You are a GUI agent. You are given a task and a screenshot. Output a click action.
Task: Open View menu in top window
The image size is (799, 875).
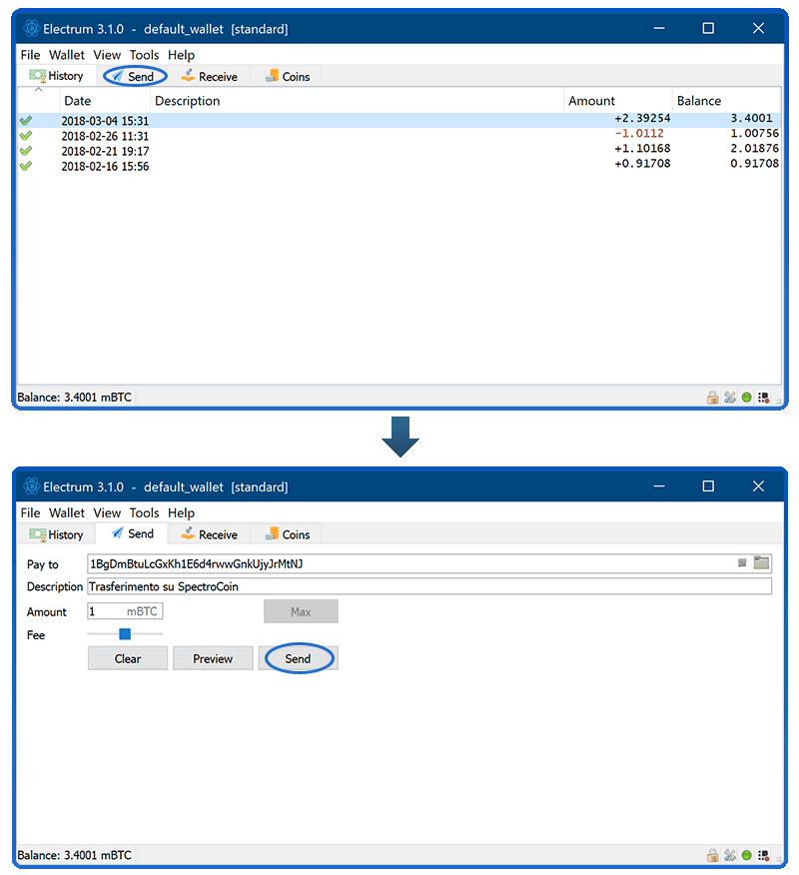coord(107,55)
